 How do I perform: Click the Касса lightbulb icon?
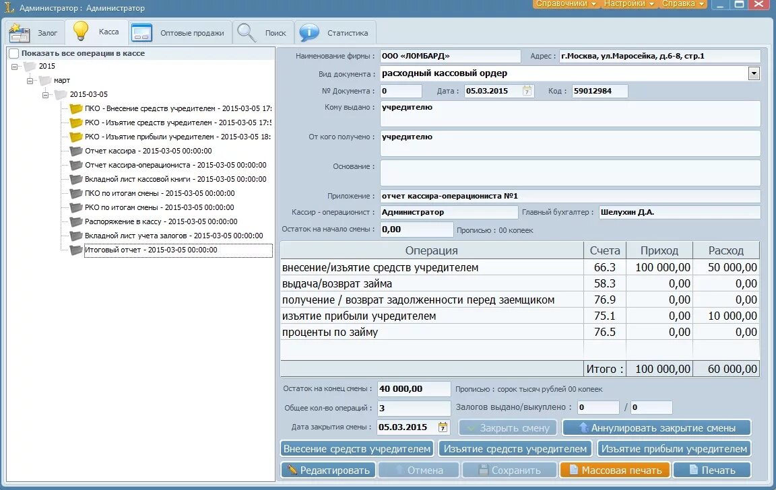(81, 31)
